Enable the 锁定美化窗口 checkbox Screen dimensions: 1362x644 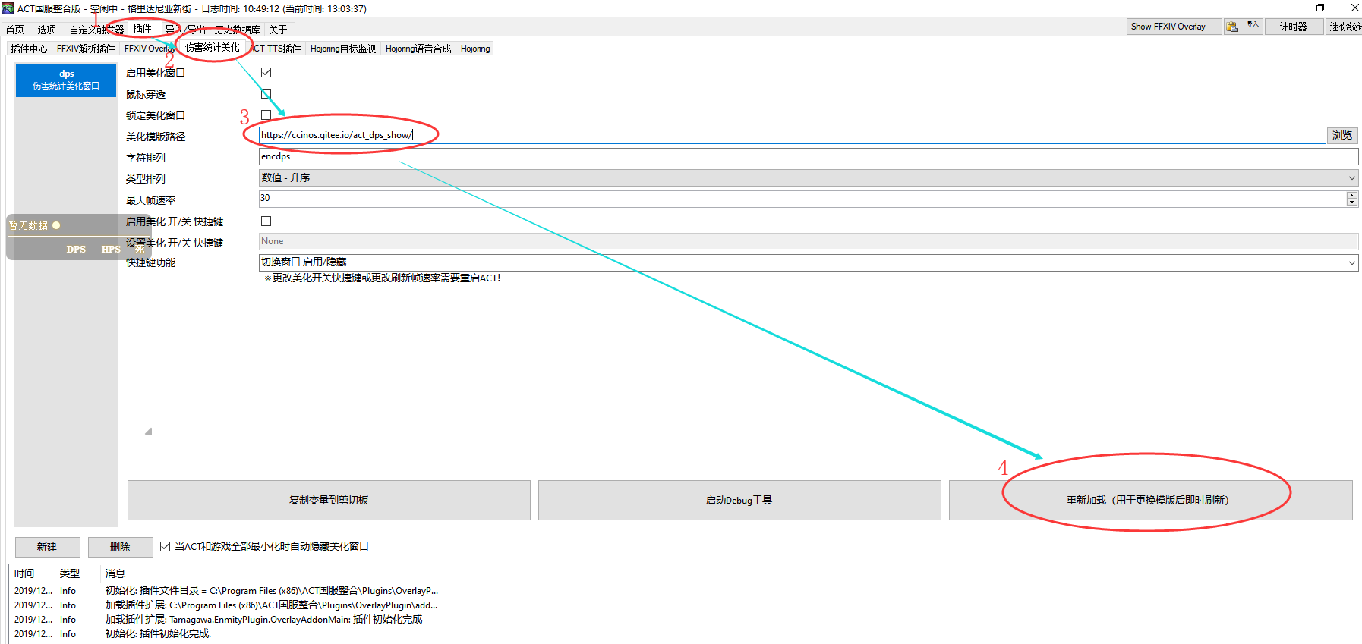click(266, 115)
